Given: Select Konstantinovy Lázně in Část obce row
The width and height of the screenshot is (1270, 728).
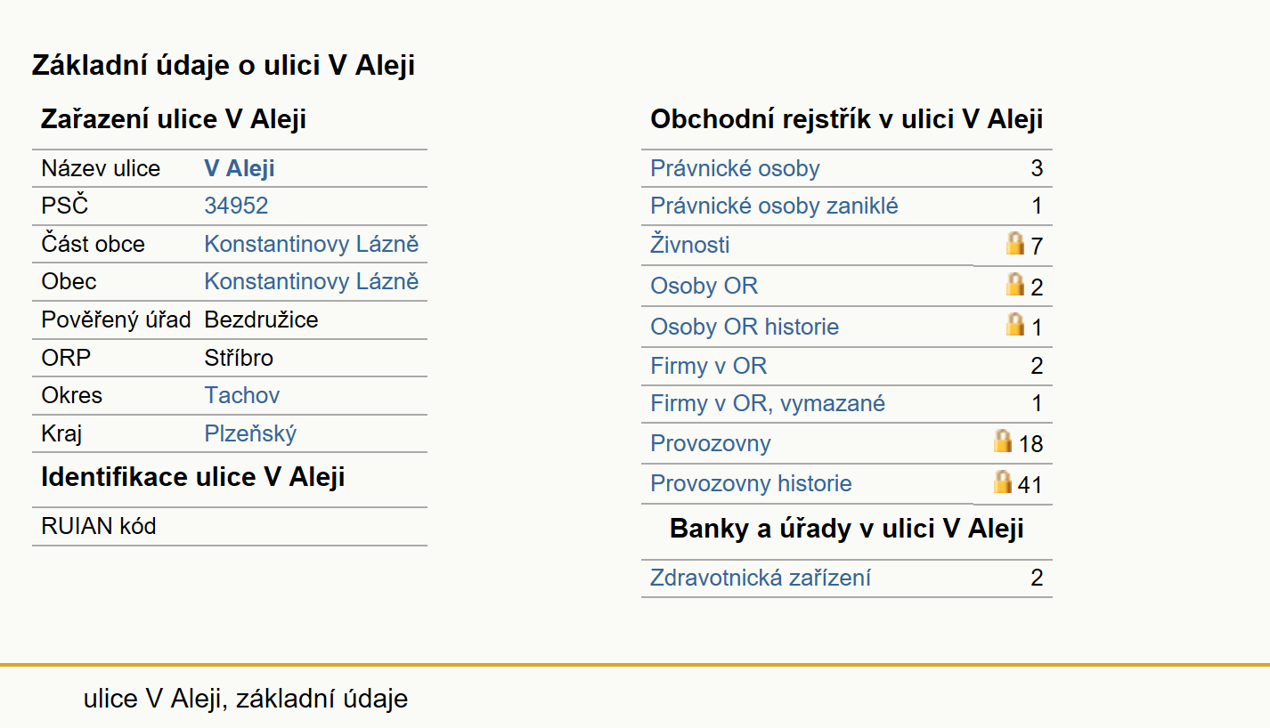Looking at the screenshot, I should coord(311,244).
